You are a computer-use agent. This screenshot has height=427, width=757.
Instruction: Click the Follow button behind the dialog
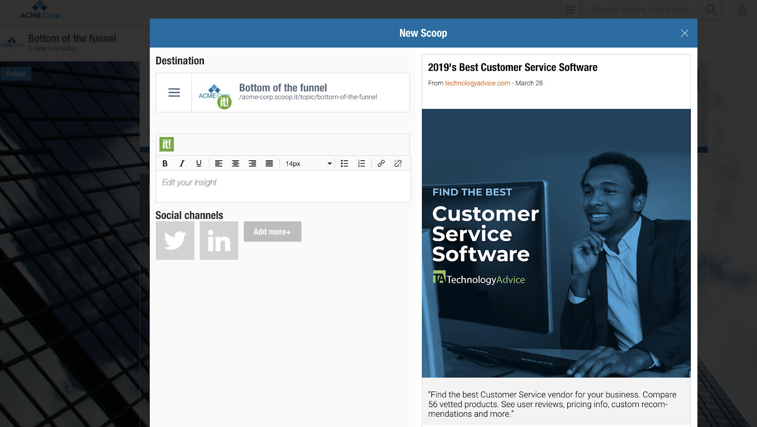pos(16,74)
